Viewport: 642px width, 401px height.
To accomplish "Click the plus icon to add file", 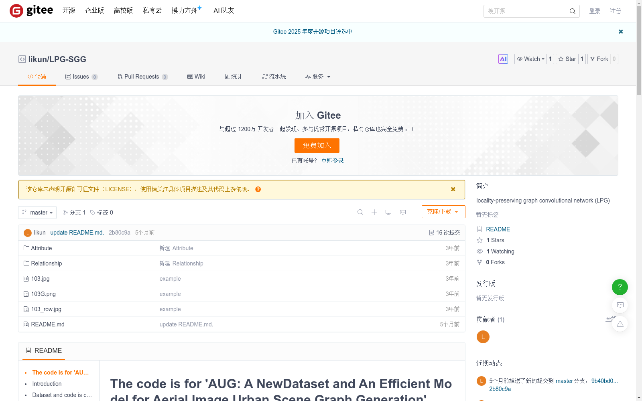I will (x=374, y=212).
